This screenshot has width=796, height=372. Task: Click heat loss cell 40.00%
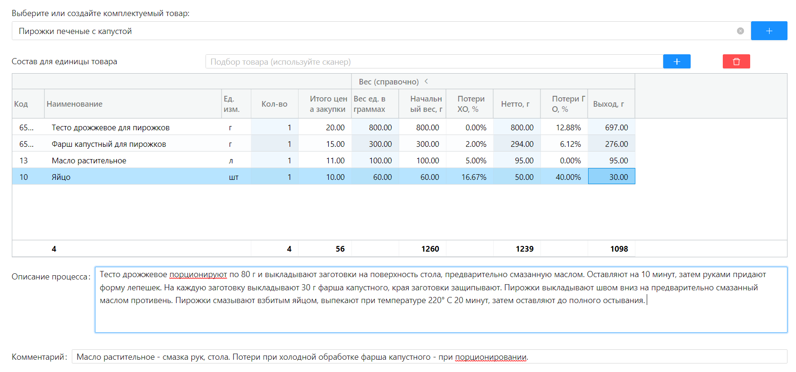point(564,177)
